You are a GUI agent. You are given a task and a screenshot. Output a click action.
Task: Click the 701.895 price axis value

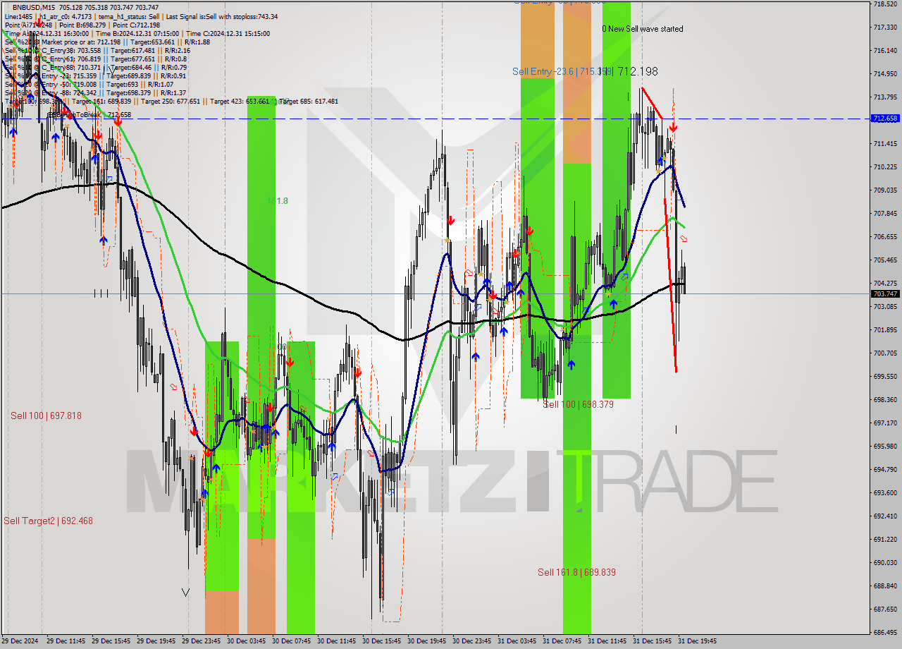click(x=885, y=330)
